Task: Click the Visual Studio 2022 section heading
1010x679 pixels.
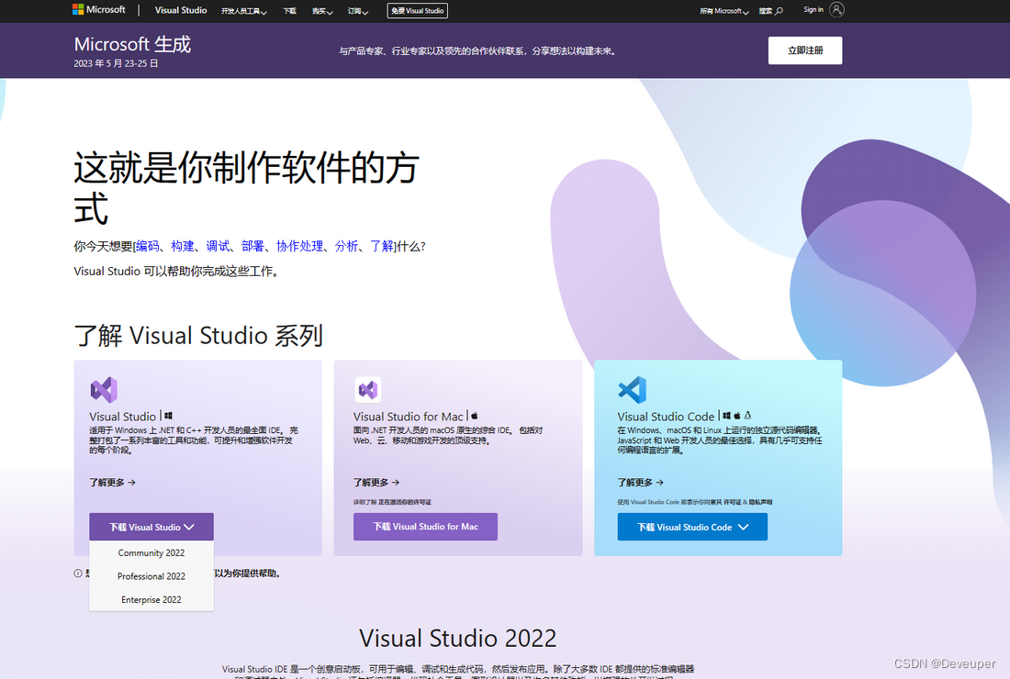Action: pos(457,639)
